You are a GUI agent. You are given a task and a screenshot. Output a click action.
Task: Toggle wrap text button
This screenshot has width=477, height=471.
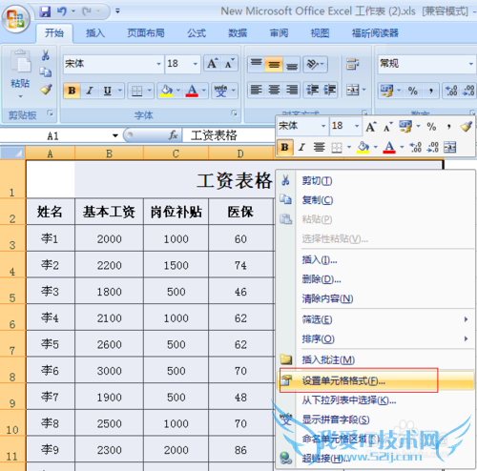(x=353, y=64)
